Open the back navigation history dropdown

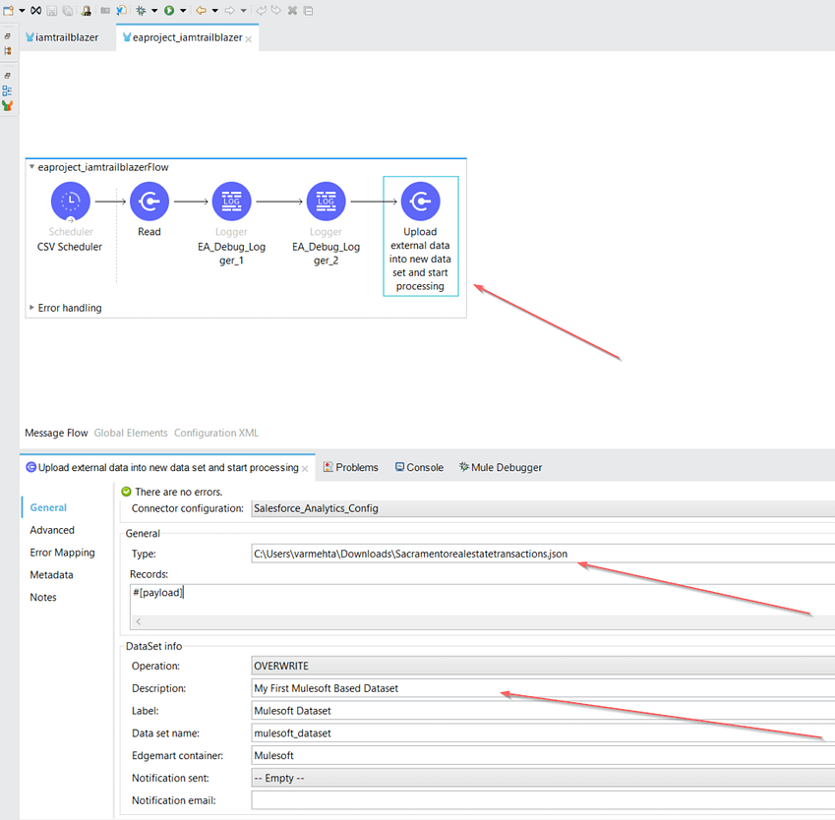215,11
